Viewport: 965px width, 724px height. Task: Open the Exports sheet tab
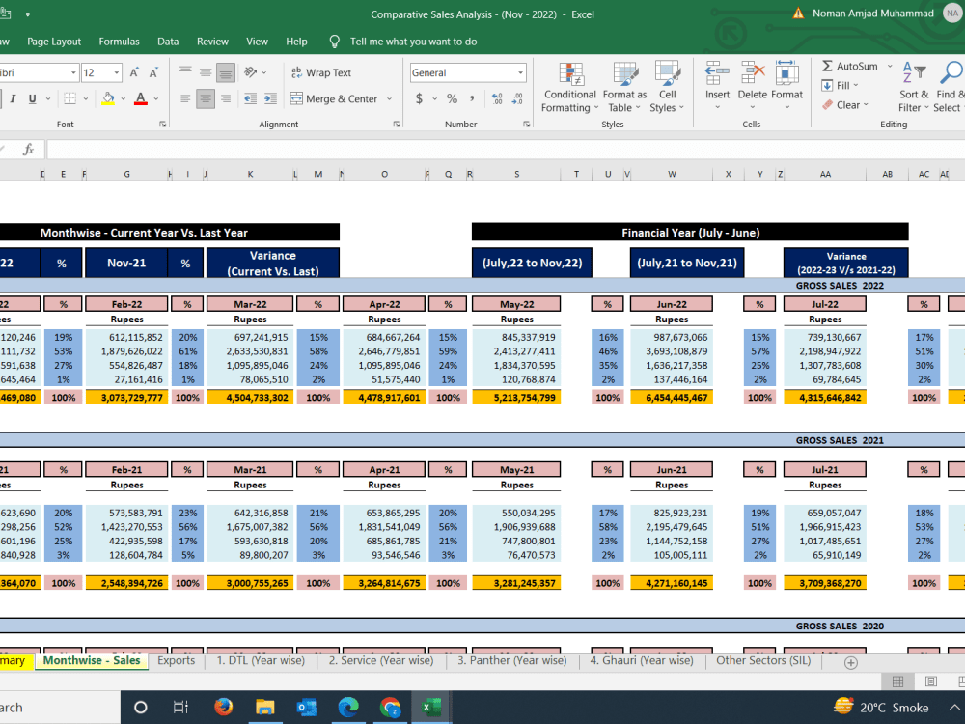(177, 661)
